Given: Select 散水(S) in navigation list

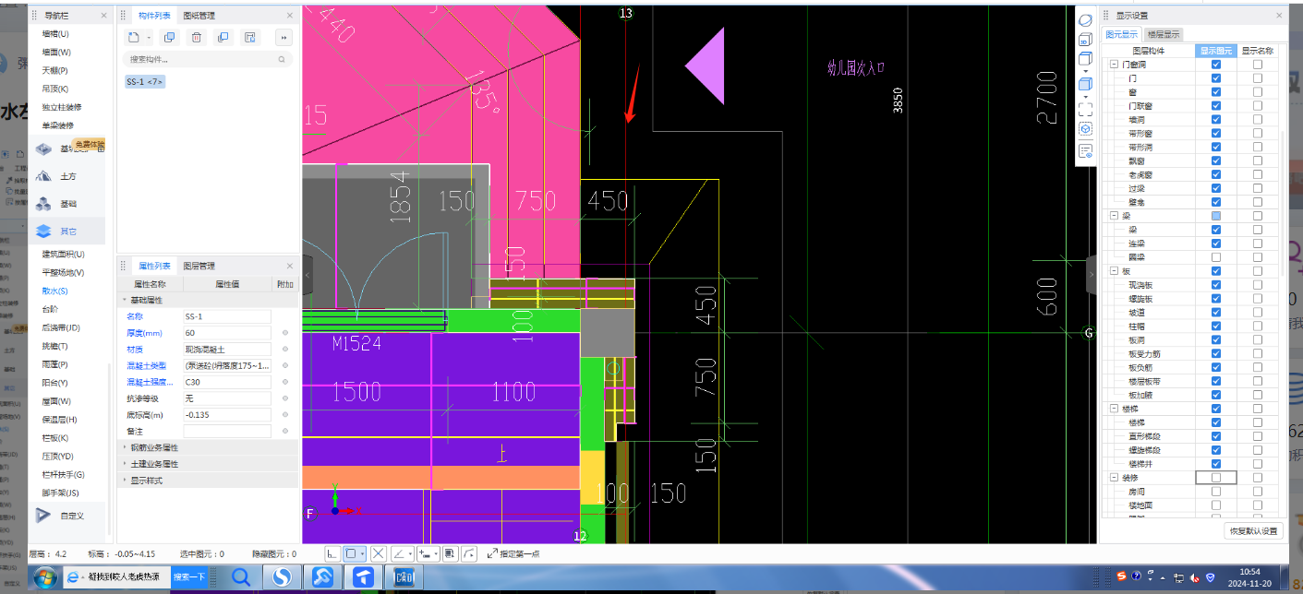Looking at the screenshot, I should click(54, 291).
